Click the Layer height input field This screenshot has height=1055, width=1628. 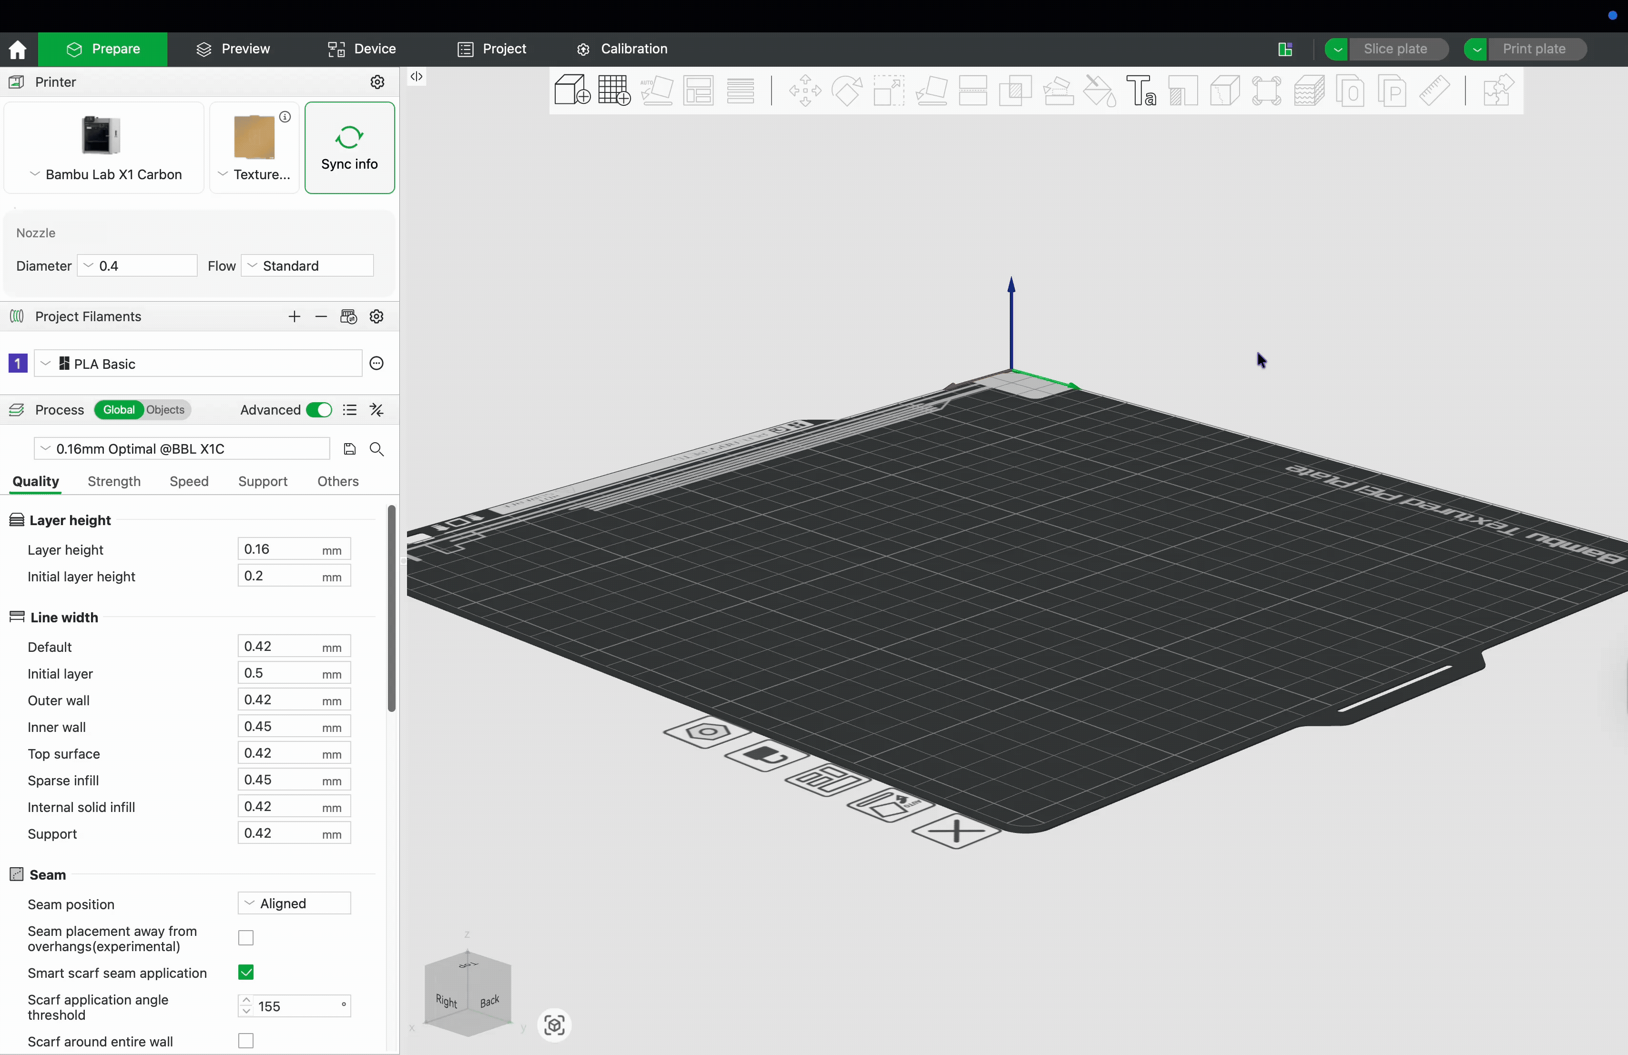[x=280, y=549]
